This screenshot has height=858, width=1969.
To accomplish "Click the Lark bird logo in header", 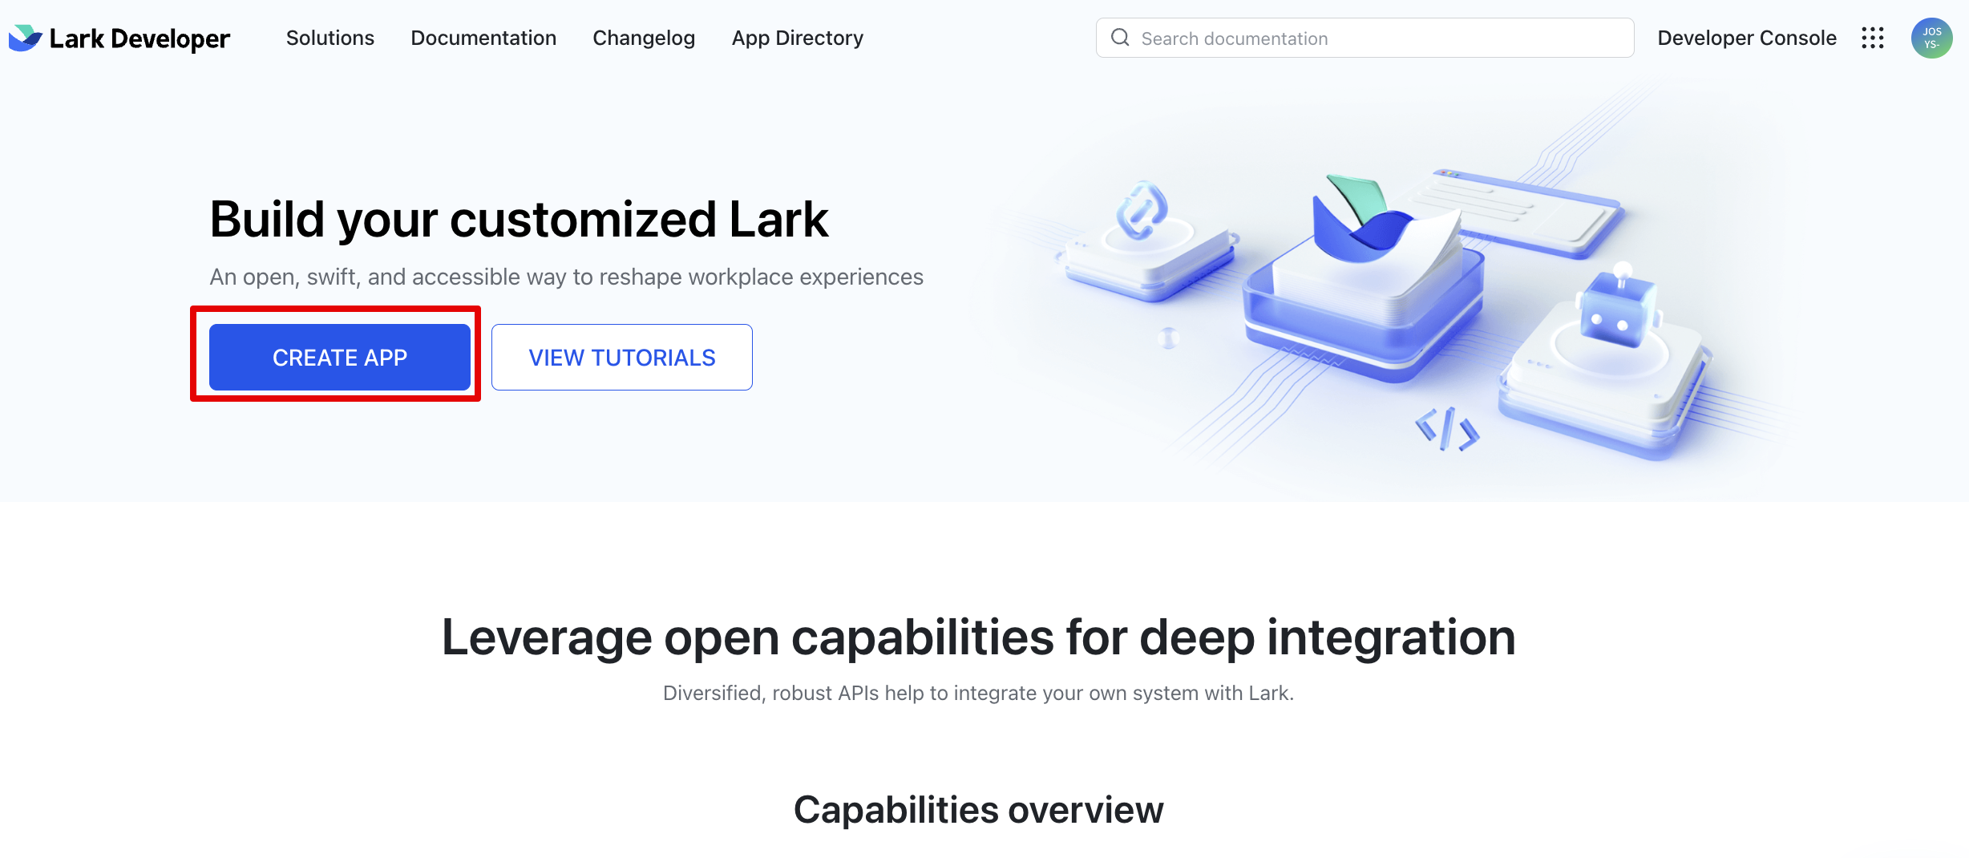I will coord(26,38).
